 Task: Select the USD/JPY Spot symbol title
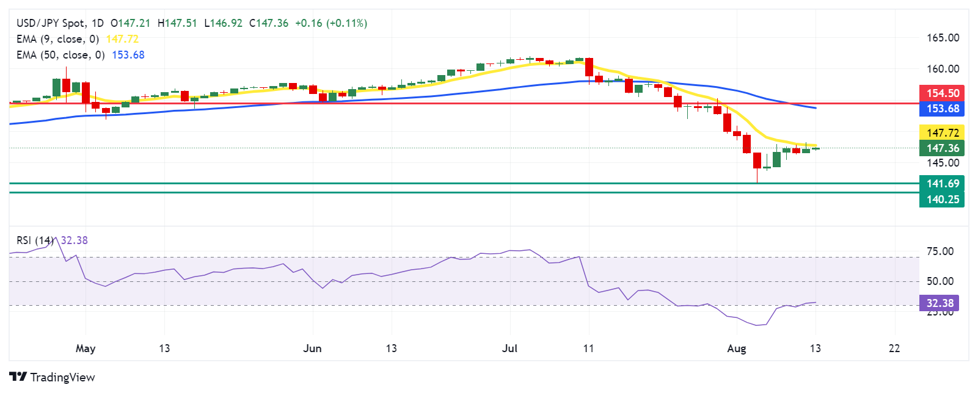point(51,23)
